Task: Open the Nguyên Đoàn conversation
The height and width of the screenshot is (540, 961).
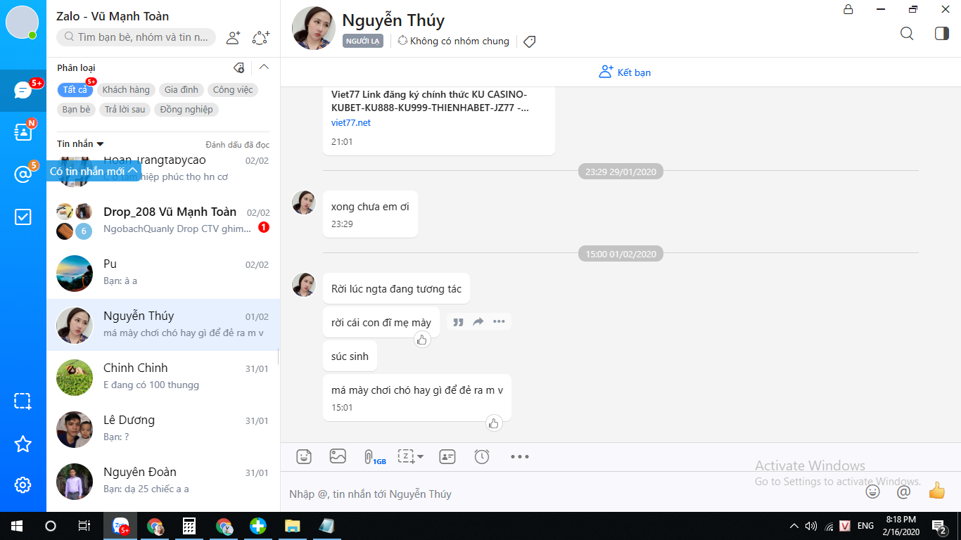Action: click(163, 481)
